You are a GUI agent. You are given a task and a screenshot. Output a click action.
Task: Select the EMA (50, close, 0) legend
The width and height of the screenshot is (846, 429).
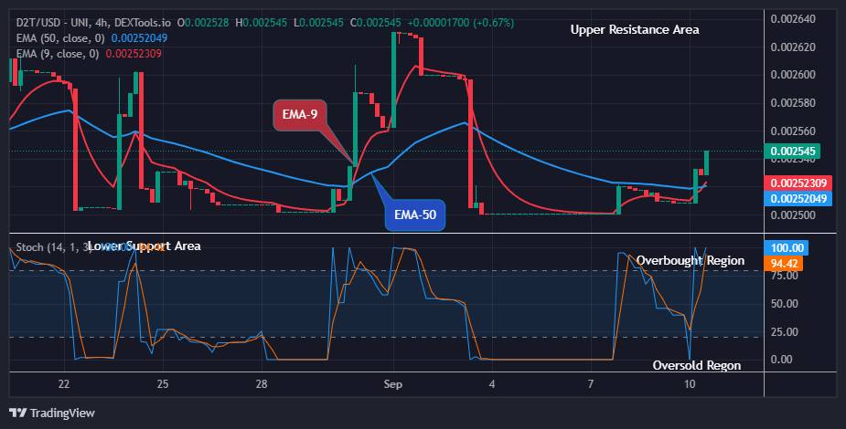[60, 38]
